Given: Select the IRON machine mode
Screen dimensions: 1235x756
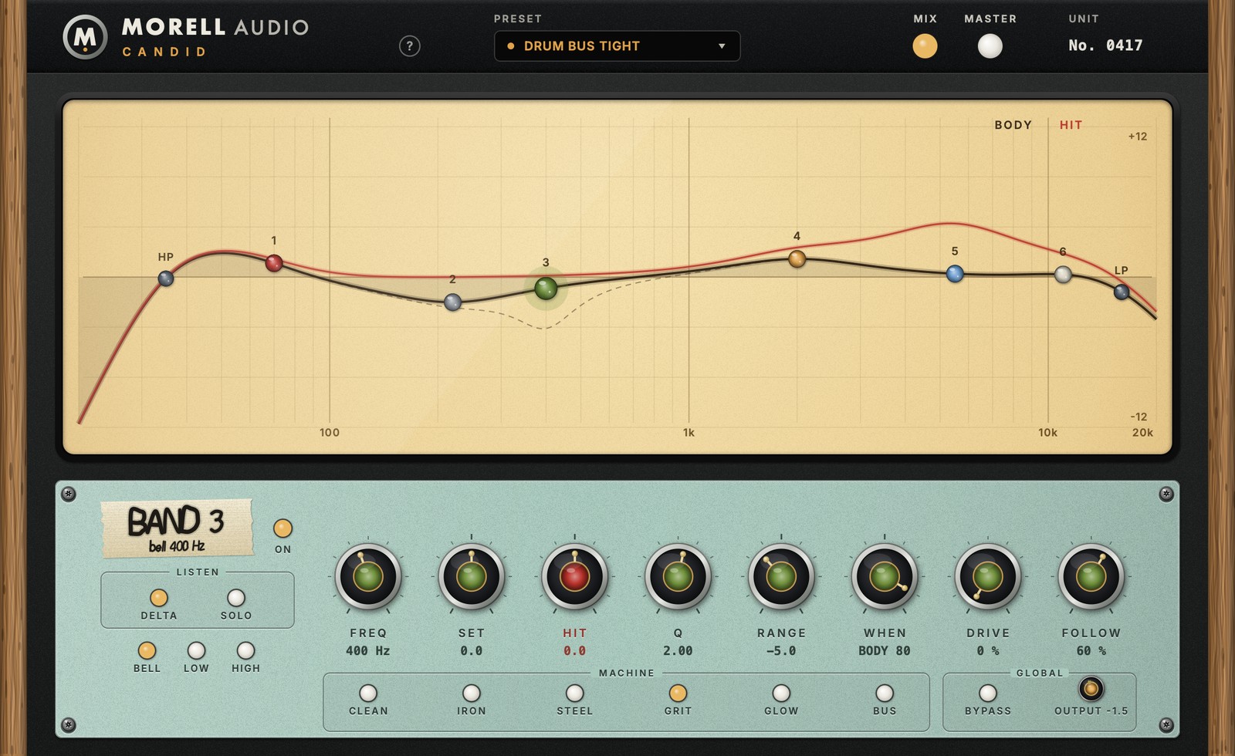Looking at the screenshot, I should [x=472, y=693].
